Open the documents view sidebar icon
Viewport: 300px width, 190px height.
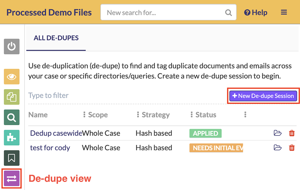(12, 97)
